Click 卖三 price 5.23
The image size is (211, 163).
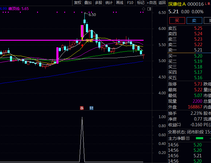click(198, 39)
